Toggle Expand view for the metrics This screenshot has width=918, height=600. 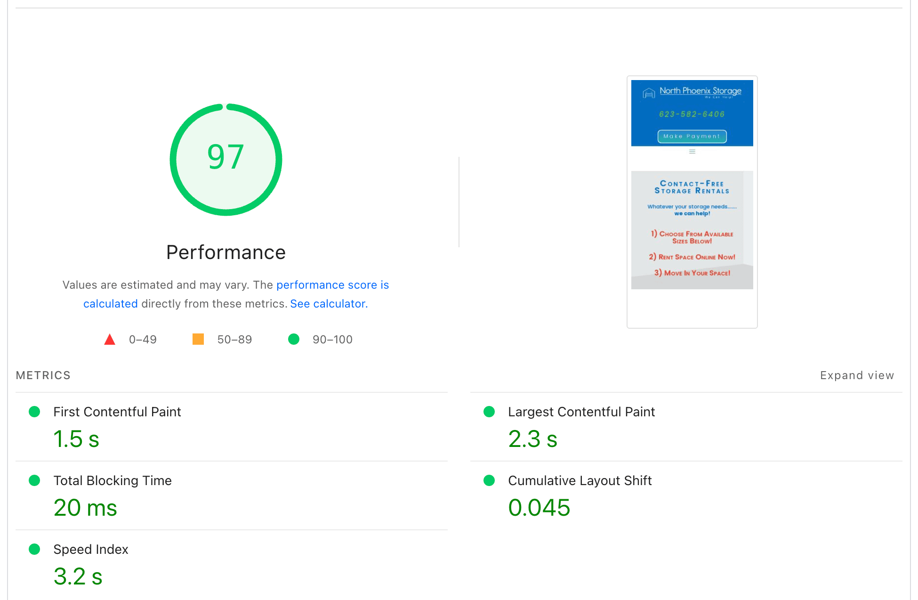856,375
